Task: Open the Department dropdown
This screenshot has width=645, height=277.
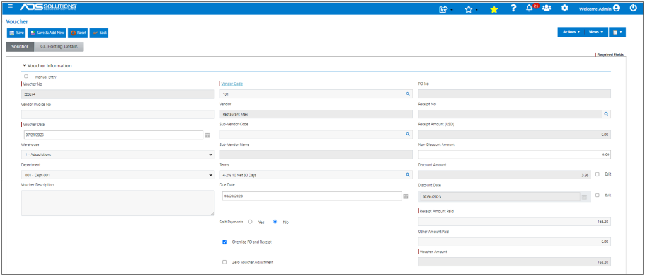Action: coord(118,174)
